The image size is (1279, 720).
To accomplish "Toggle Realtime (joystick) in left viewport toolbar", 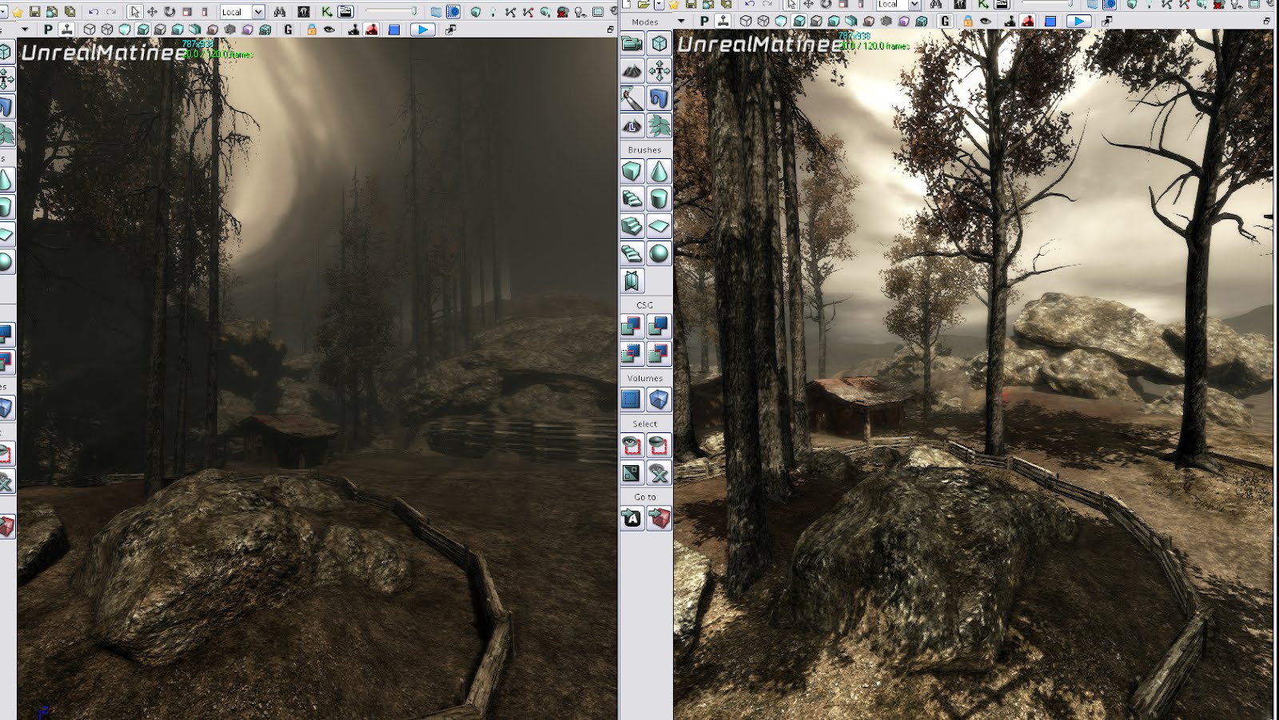I will point(353,30).
